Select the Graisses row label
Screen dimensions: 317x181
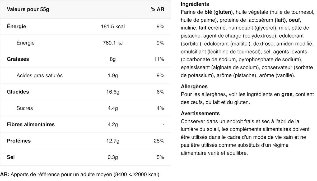[18, 59]
